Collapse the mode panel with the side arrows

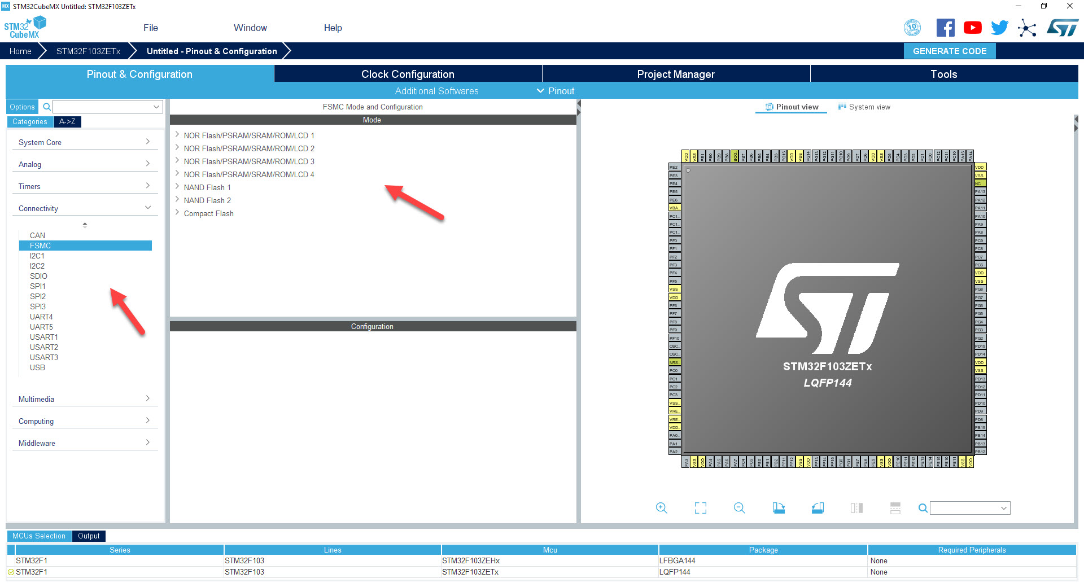pyautogui.click(x=579, y=108)
